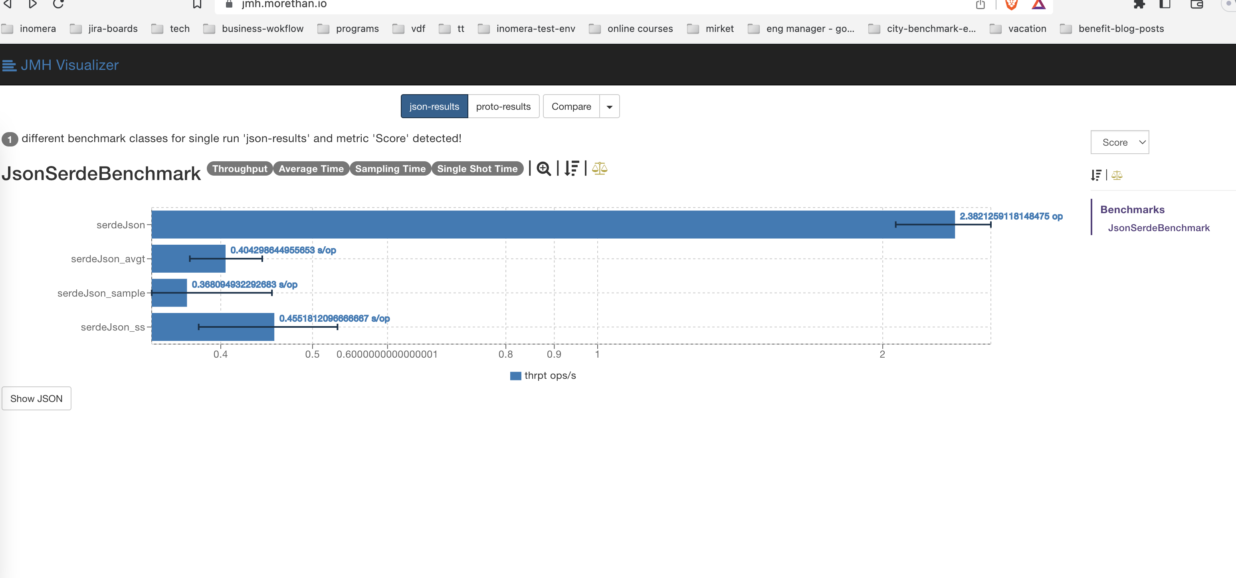Viewport: 1236px width, 578px height.
Task: Toggle the Single Shot Time badge
Action: point(477,169)
